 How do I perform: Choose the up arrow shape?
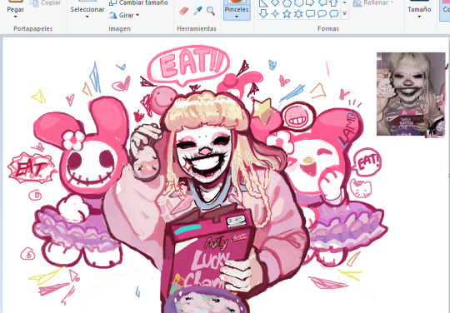point(334,2)
